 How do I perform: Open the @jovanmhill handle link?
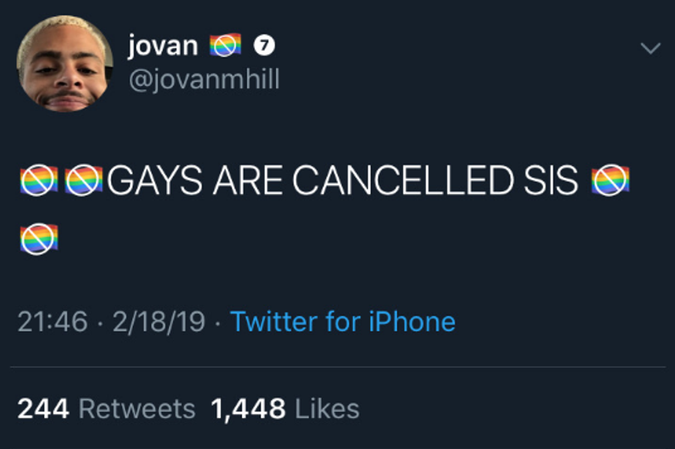pos(204,80)
